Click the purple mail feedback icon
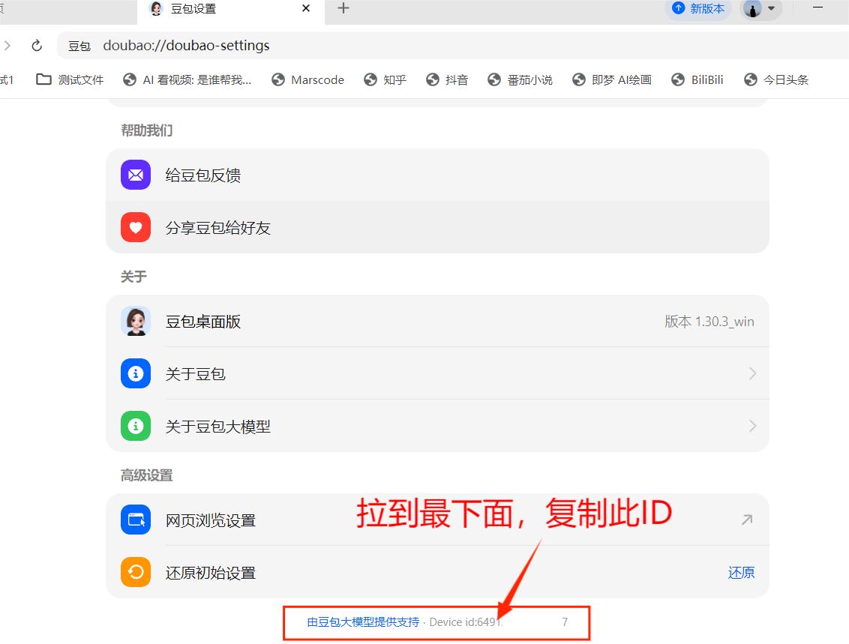 [x=135, y=175]
